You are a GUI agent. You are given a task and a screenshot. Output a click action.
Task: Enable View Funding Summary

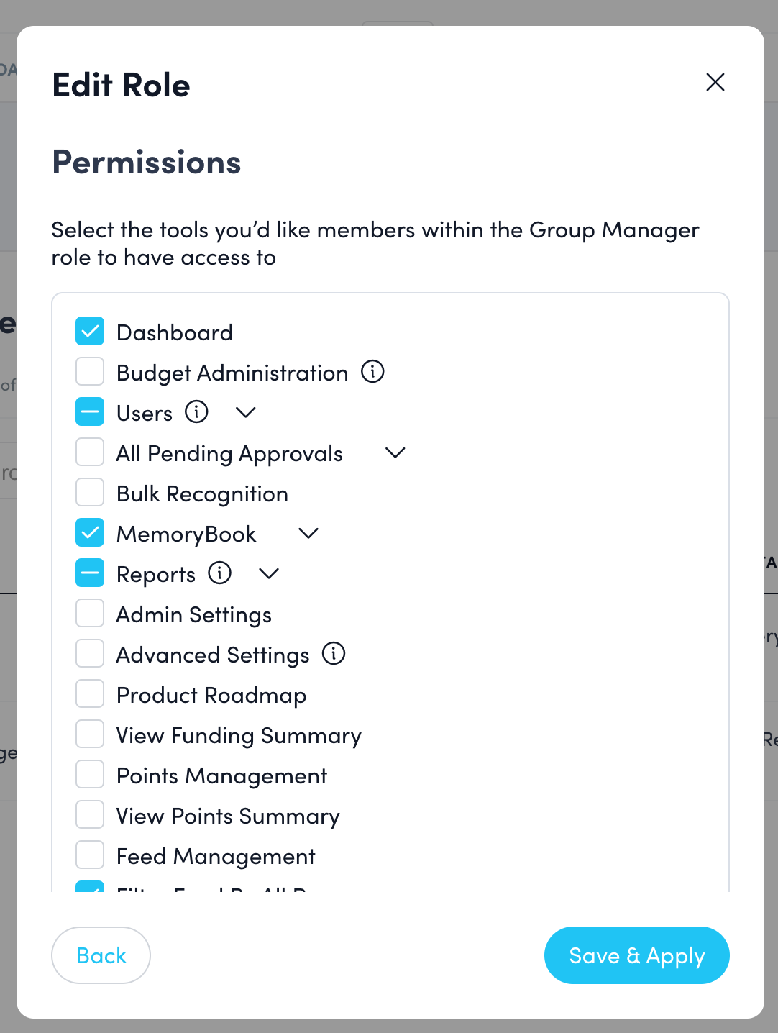click(x=90, y=734)
